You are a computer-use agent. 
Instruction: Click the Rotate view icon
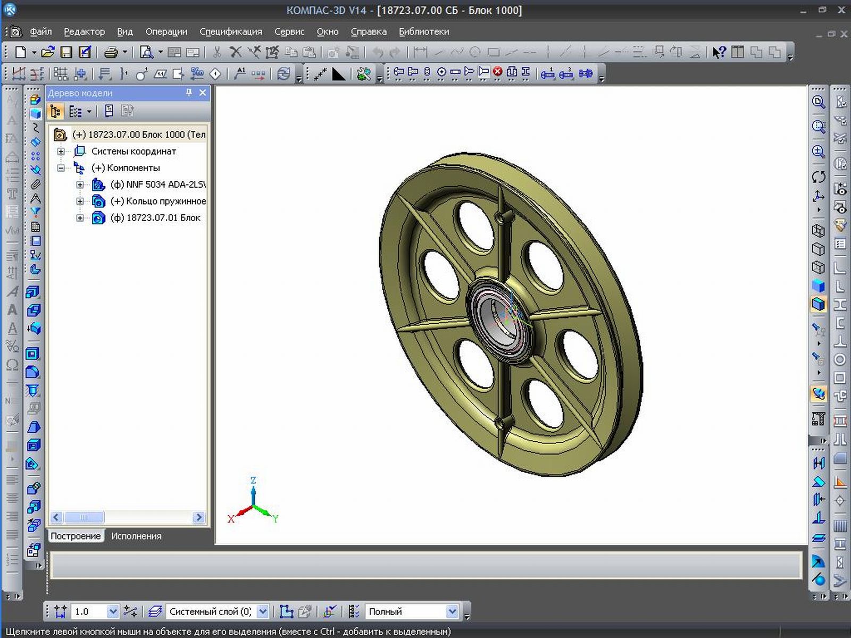[x=819, y=177]
